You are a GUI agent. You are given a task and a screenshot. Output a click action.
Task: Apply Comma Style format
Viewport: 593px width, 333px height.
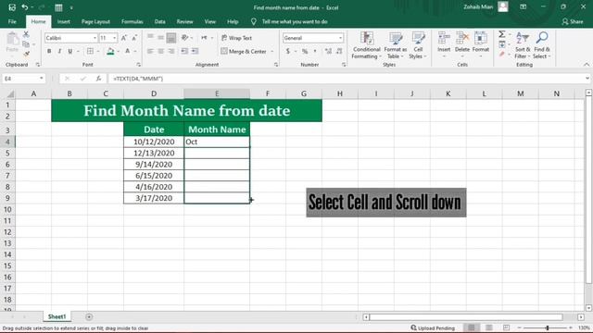[x=315, y=52]
